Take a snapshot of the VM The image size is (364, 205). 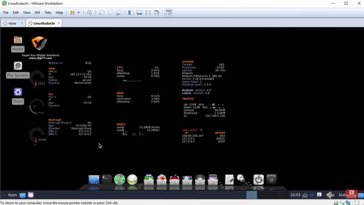point(101,13)
